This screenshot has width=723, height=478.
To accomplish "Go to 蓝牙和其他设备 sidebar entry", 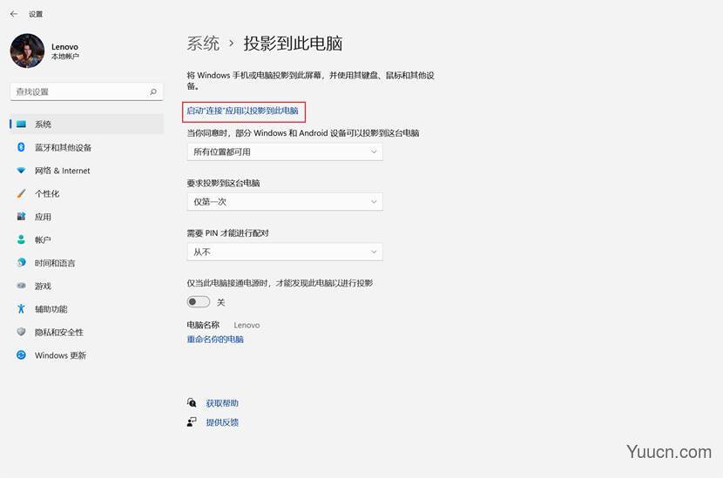I will 86,147.
